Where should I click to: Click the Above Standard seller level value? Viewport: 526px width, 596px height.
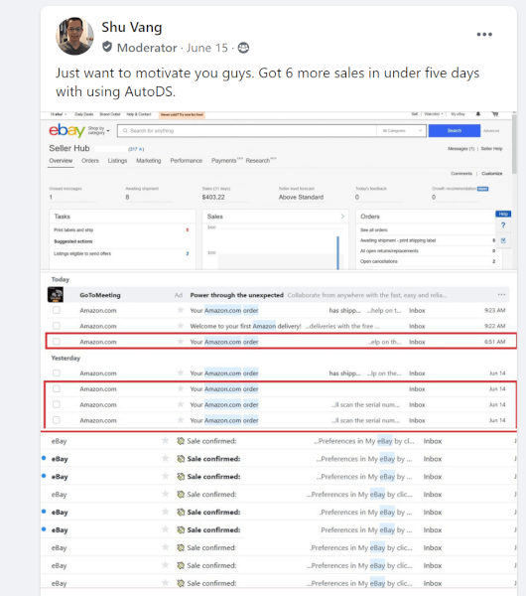(301, 198)
